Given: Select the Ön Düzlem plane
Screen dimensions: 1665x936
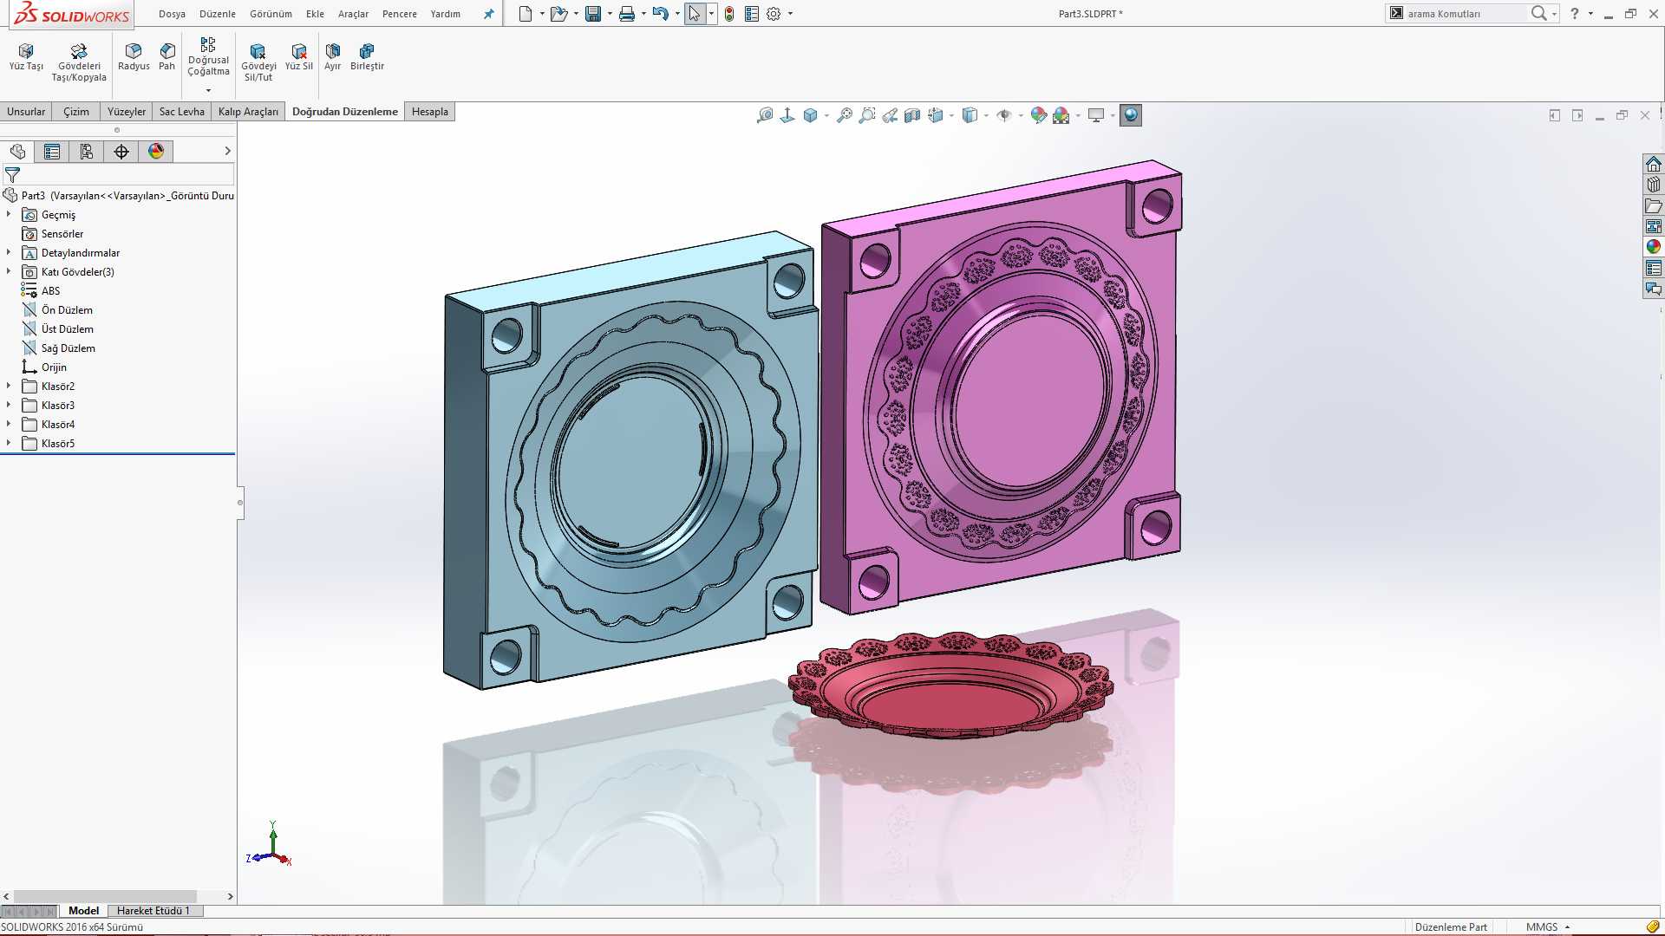Looking at the screenshot, I should point(67,309).
